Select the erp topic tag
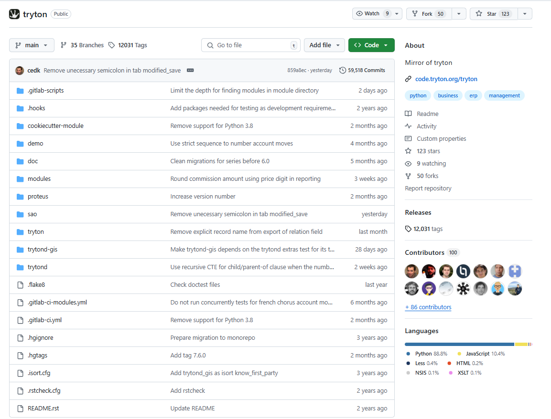Image resolution: width=551 pixels, height=419 pixels. point(473,95)
